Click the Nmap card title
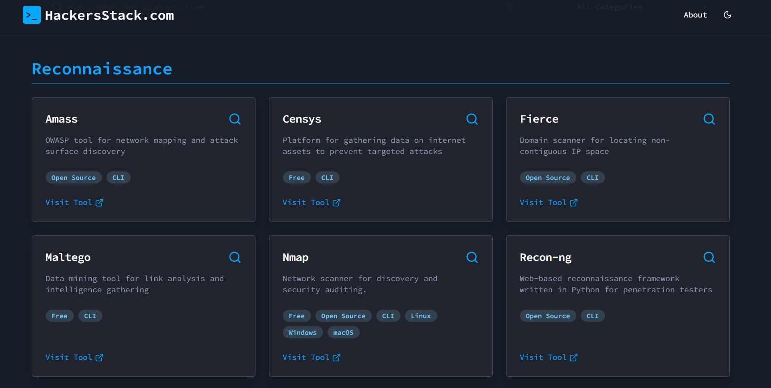This screenshot has height=388, width=771. pos(295,257)
